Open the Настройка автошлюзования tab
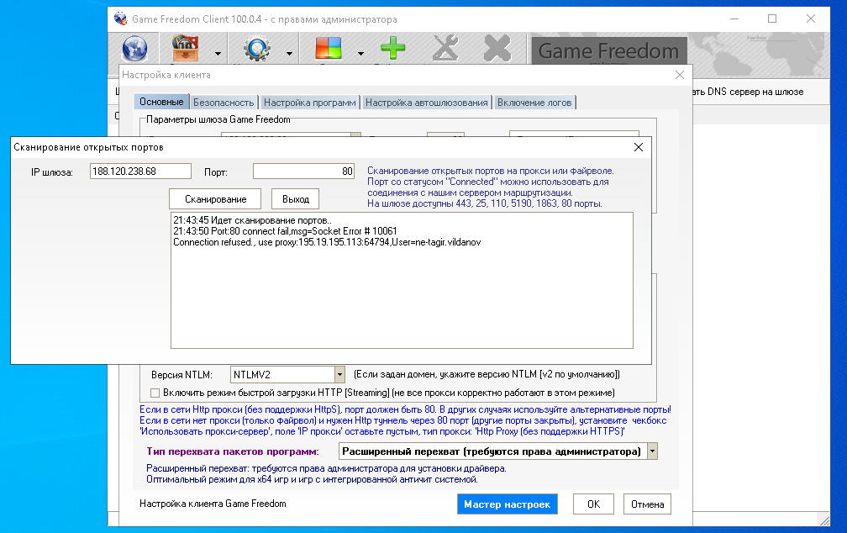This screenshot has height=533, width=847. point(426,103)
